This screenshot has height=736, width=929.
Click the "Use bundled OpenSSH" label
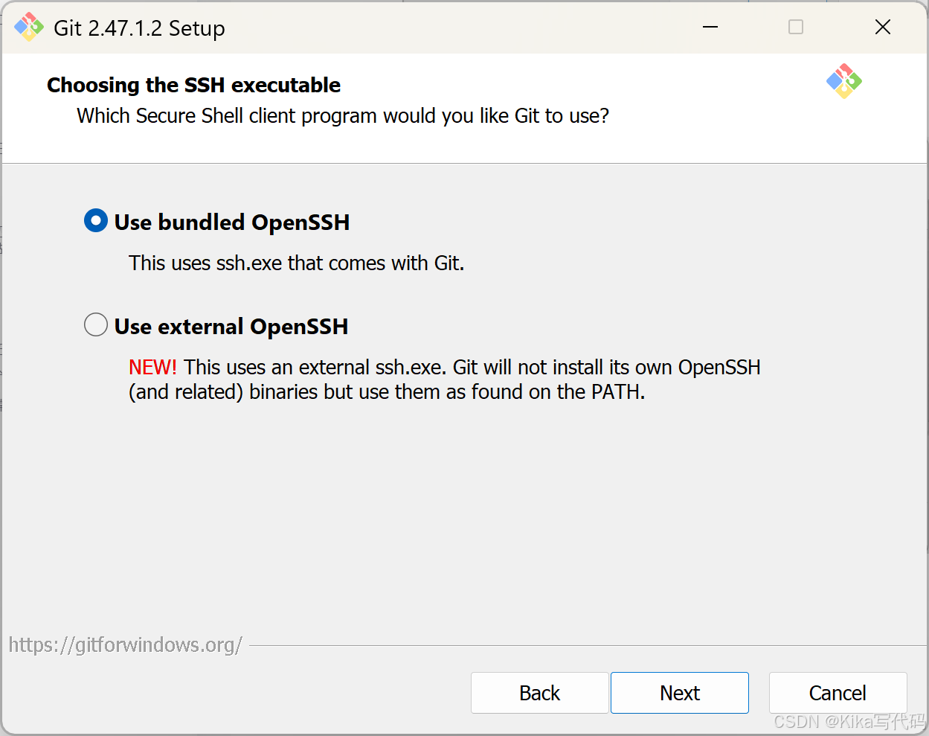232,223
